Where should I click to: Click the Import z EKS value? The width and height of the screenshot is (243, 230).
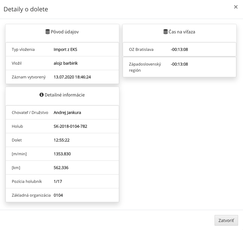(65, 50)
